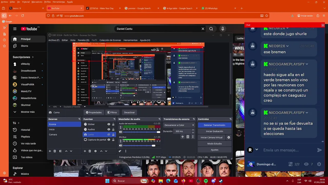Remove the transition with trash icon
328x185 pixels.
click(188, 137)
